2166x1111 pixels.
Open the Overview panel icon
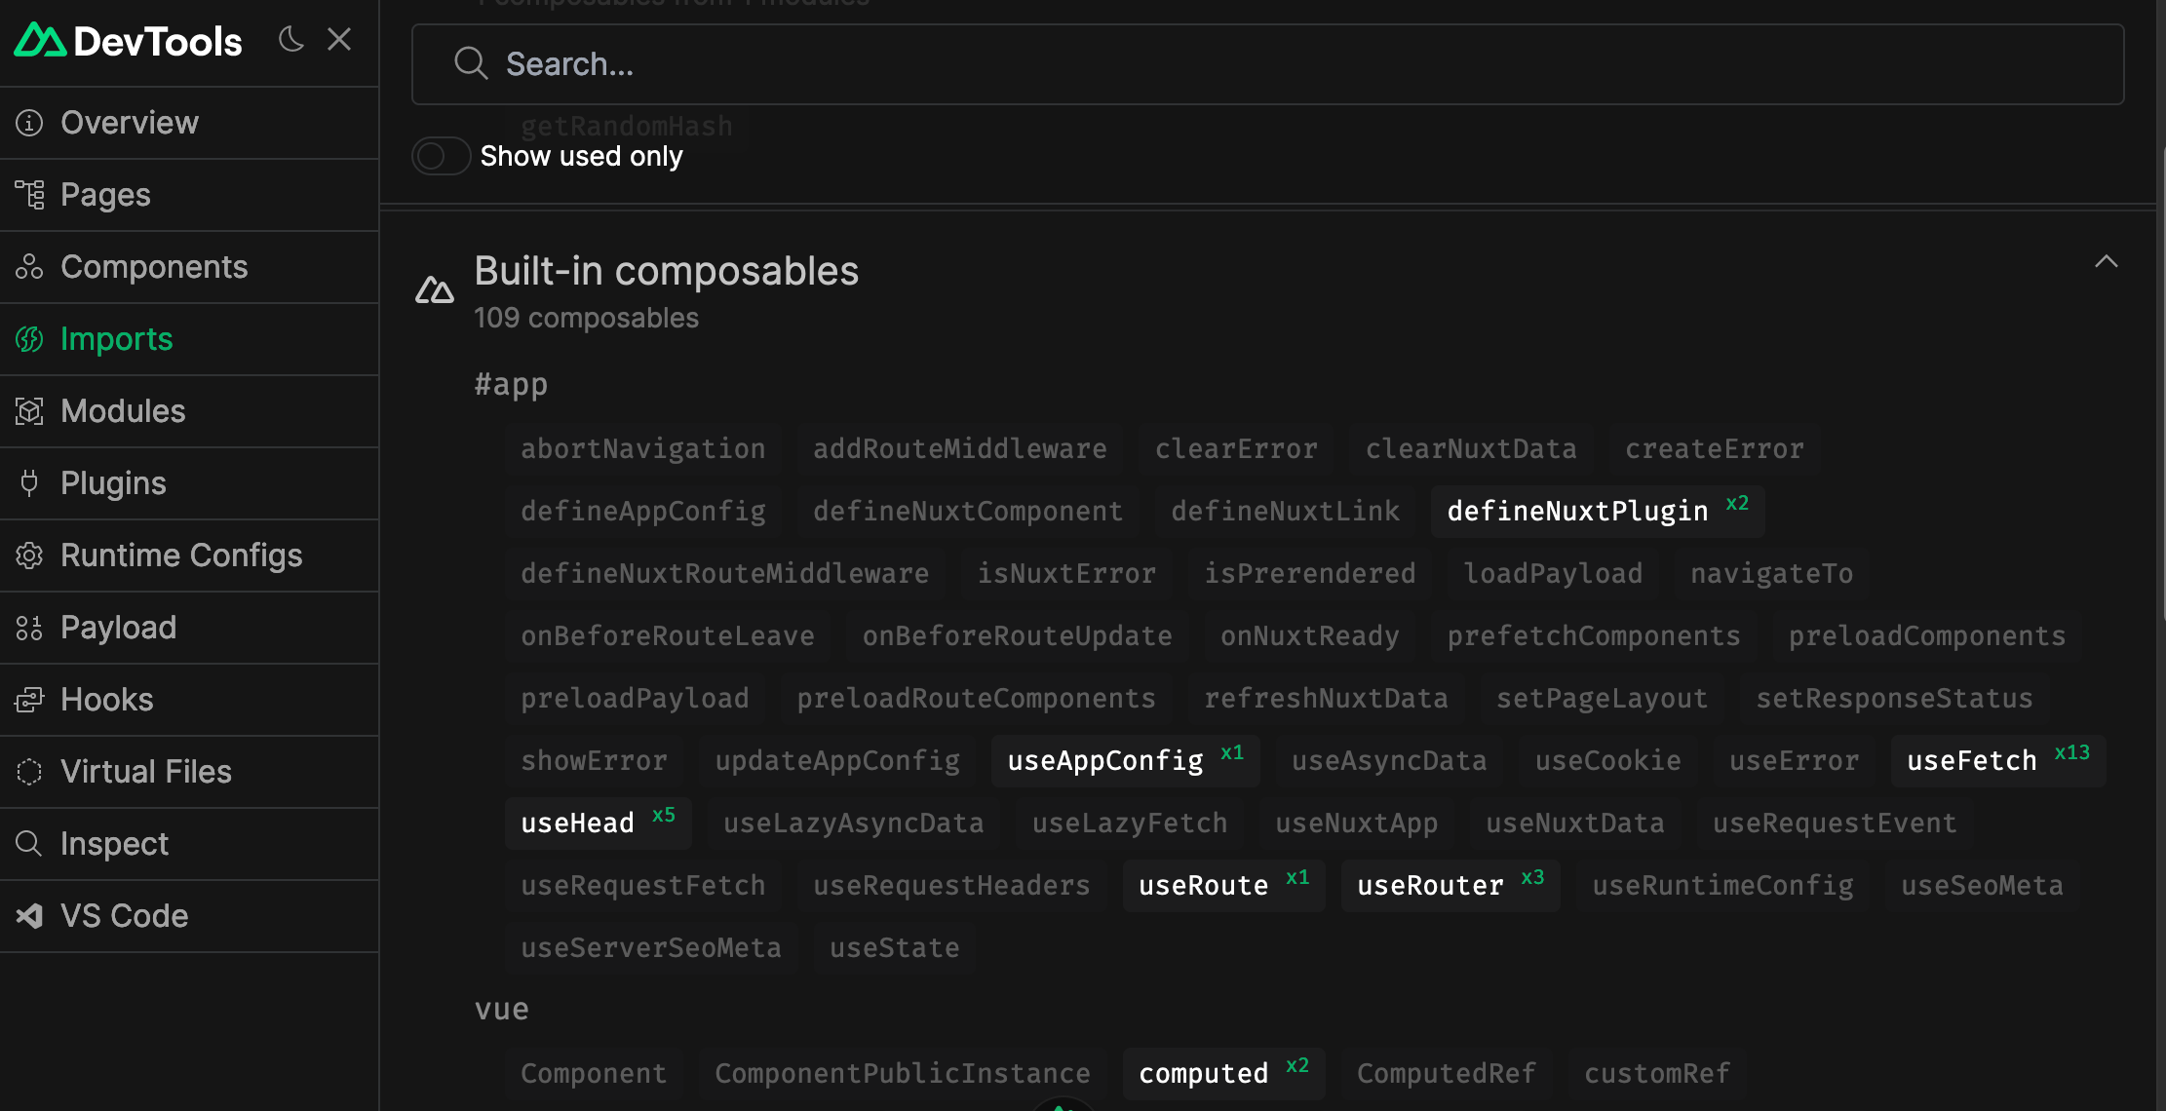point(28,122)
